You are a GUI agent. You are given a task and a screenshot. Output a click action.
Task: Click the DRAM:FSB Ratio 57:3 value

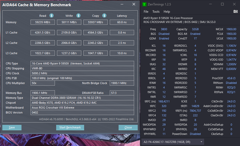(122, 93)
